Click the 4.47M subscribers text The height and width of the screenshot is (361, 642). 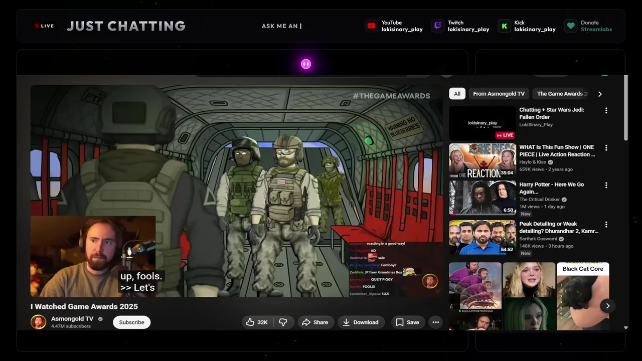click(71, 326)
